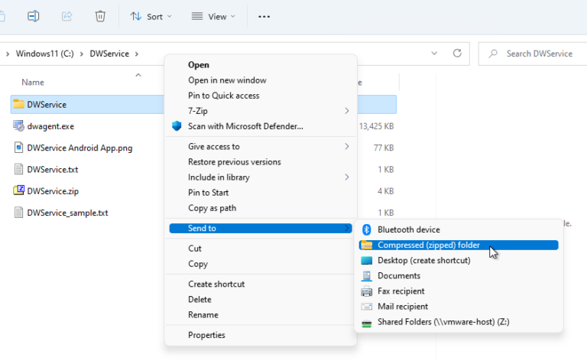Expand the address bar history chevron
This screenshot has width=587, height=361.
pos(434,54)
